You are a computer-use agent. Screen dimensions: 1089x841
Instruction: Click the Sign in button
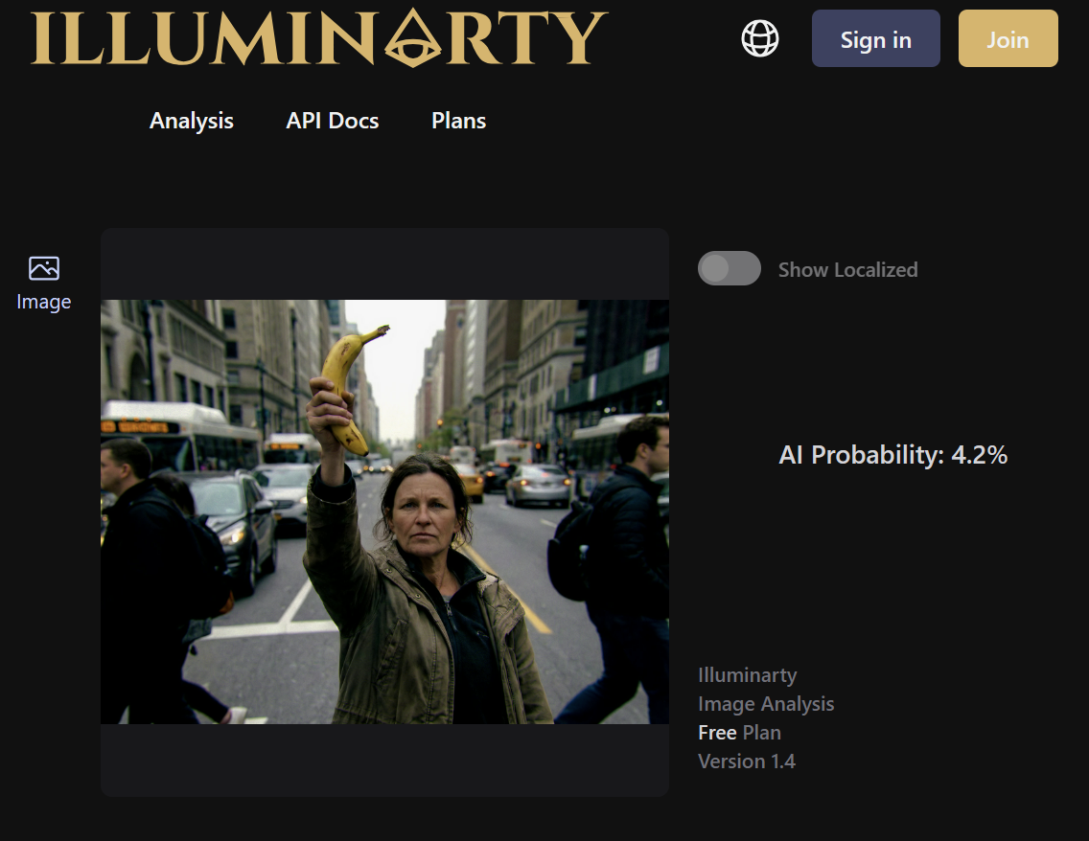tap(876, 39)
